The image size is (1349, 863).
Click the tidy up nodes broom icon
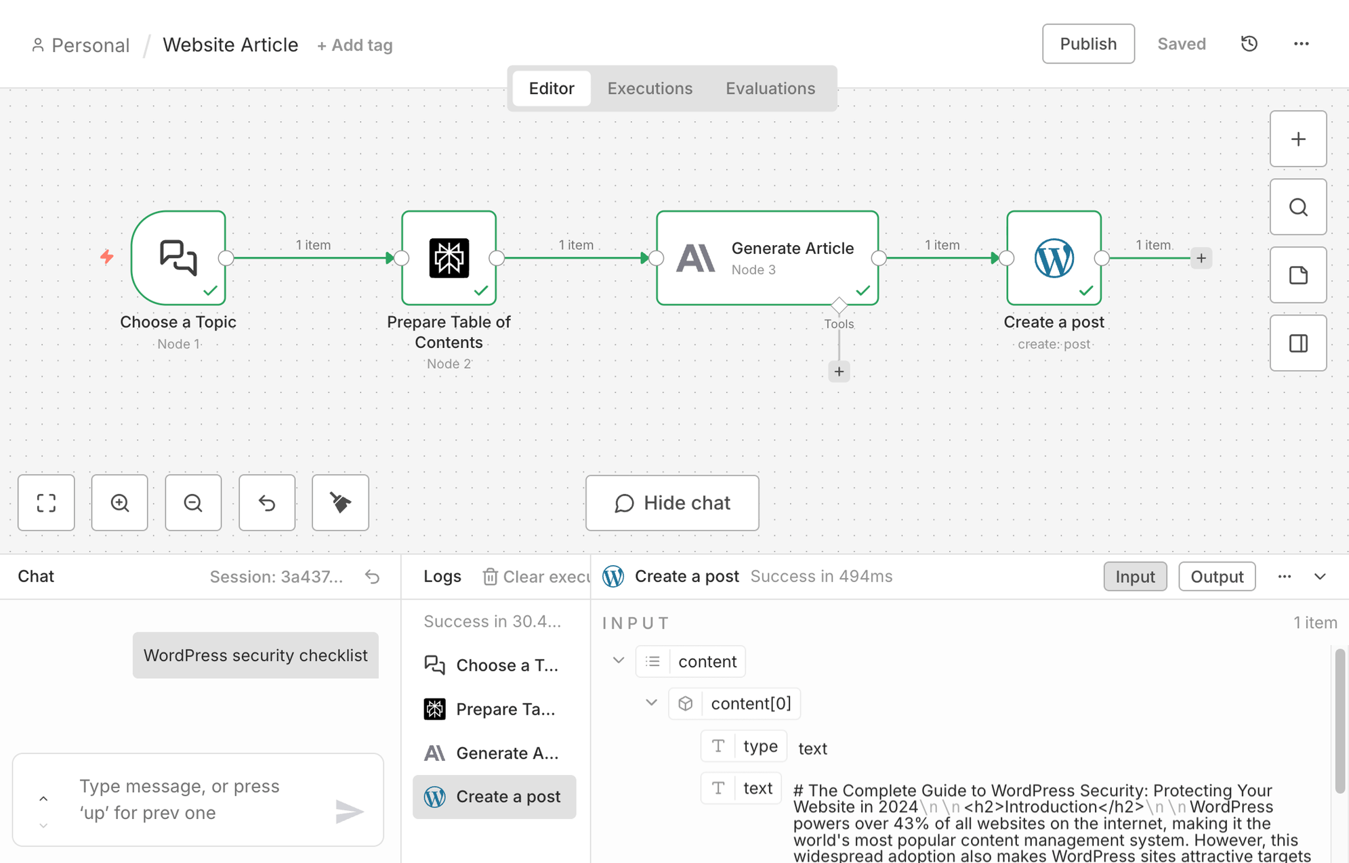click(x=340, y=503)
